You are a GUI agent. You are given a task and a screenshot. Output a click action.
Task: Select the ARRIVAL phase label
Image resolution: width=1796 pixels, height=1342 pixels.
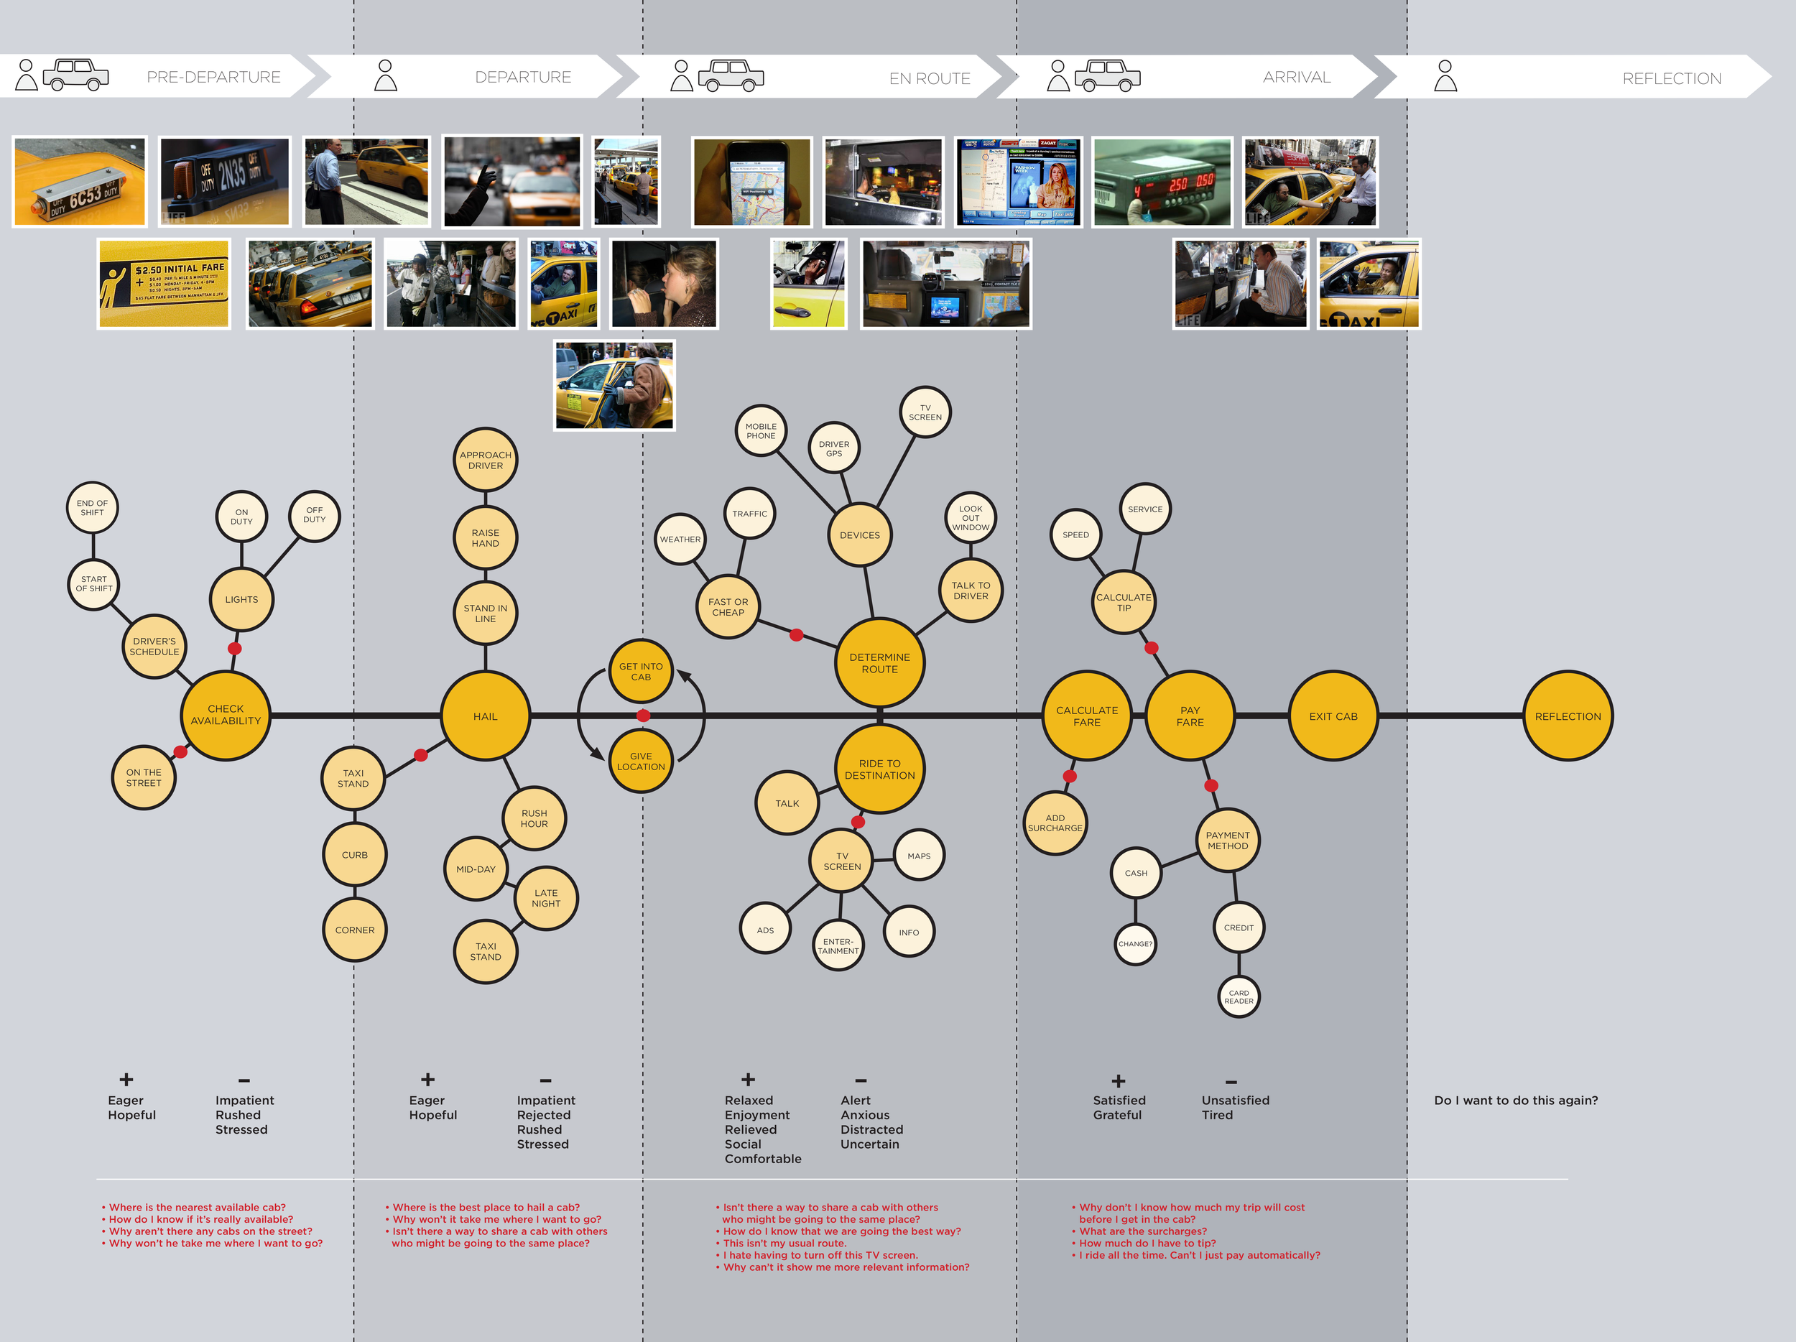coord(1297,77)
